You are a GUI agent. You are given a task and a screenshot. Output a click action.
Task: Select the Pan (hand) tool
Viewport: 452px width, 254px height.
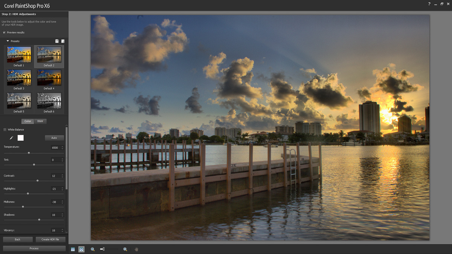coord(136,249)
